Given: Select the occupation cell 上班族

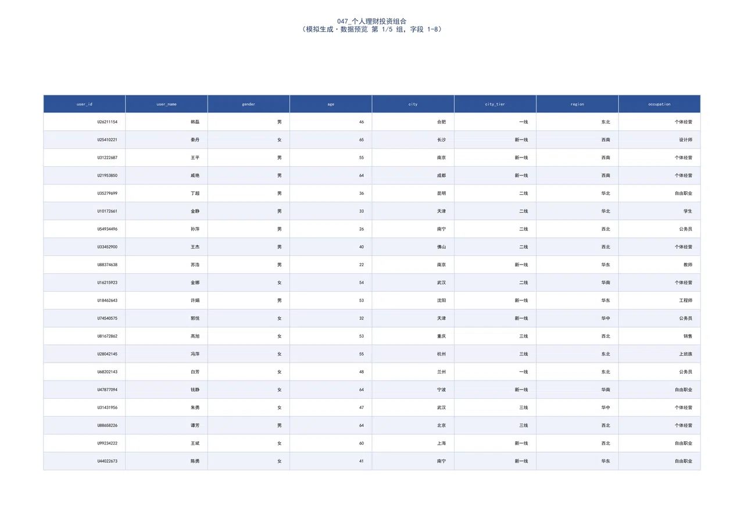Looking at the screenshot, I should (x=660, y=354).
